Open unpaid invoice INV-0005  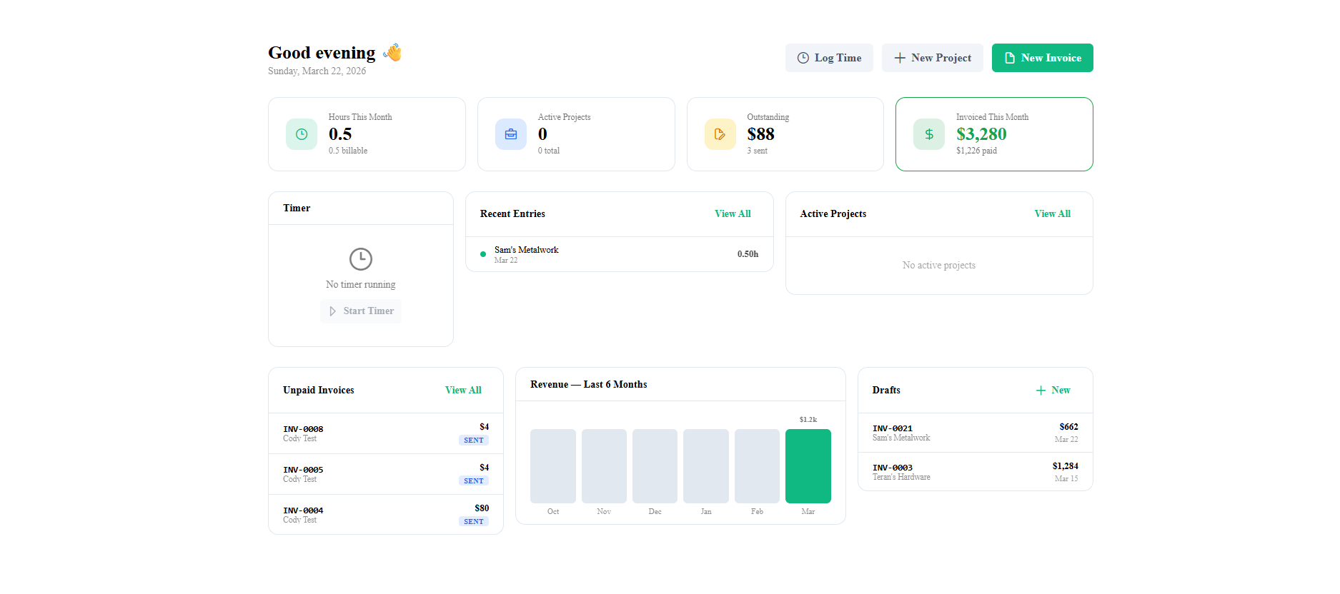point(386,474)
